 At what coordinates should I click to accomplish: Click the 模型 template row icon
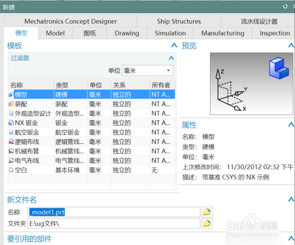11,94
